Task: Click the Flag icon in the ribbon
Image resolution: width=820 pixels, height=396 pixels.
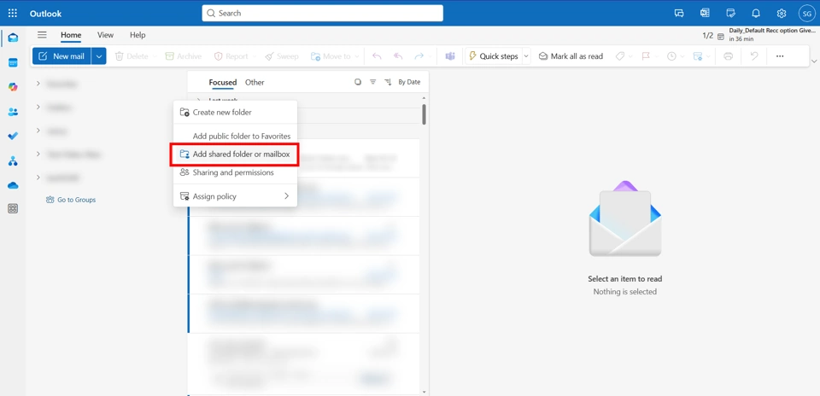Action: (646, 55)
